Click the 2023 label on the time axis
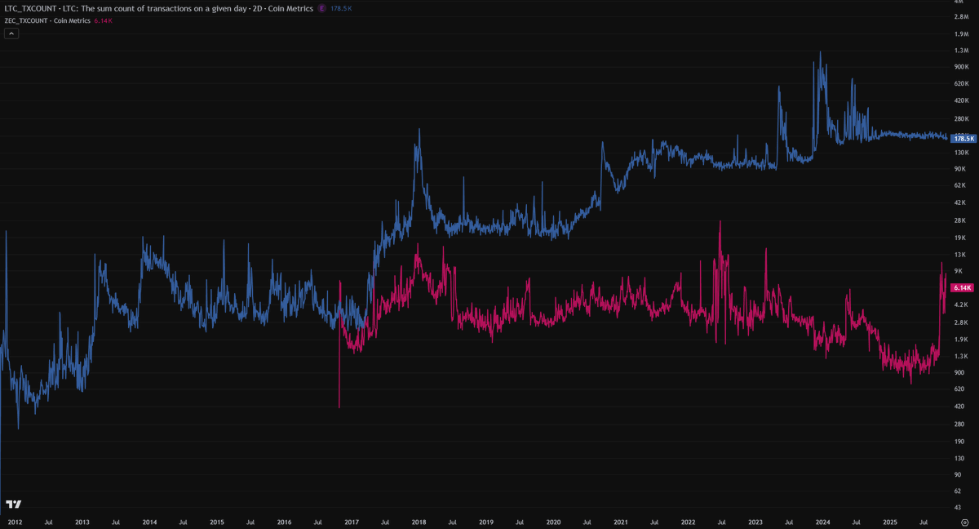The width and height of the screenshot is (979, 529). pos(755,522)
